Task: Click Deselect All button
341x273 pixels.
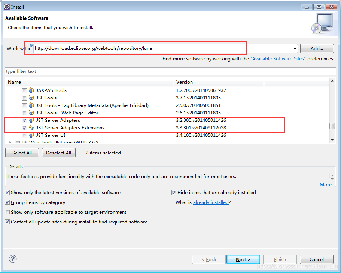Action: [59, 153]
